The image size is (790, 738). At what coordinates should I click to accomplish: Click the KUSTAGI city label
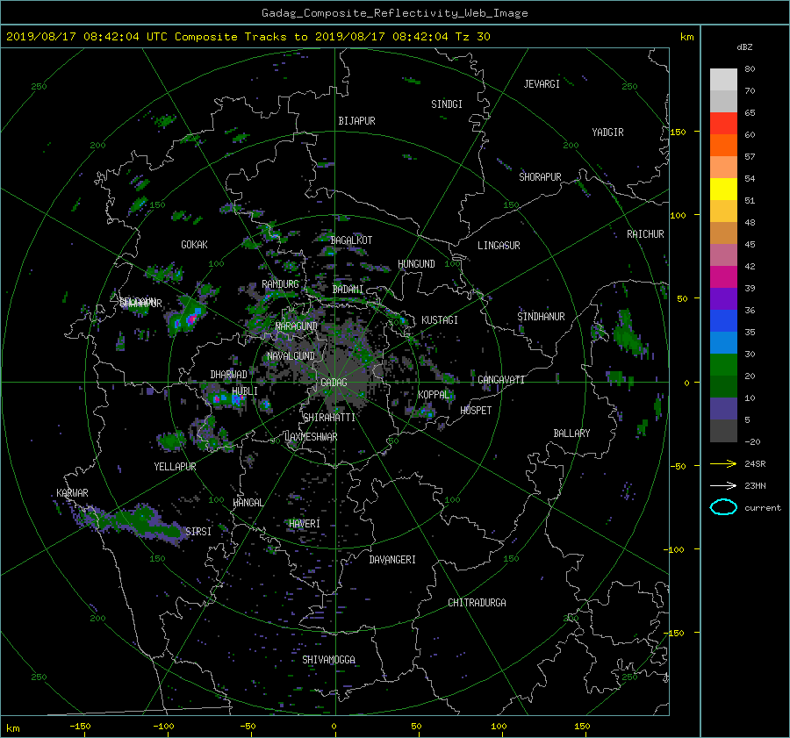tap(440, 320)
